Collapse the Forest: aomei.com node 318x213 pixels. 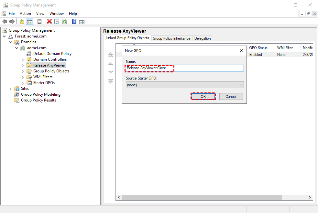click(x=5, y=36)
